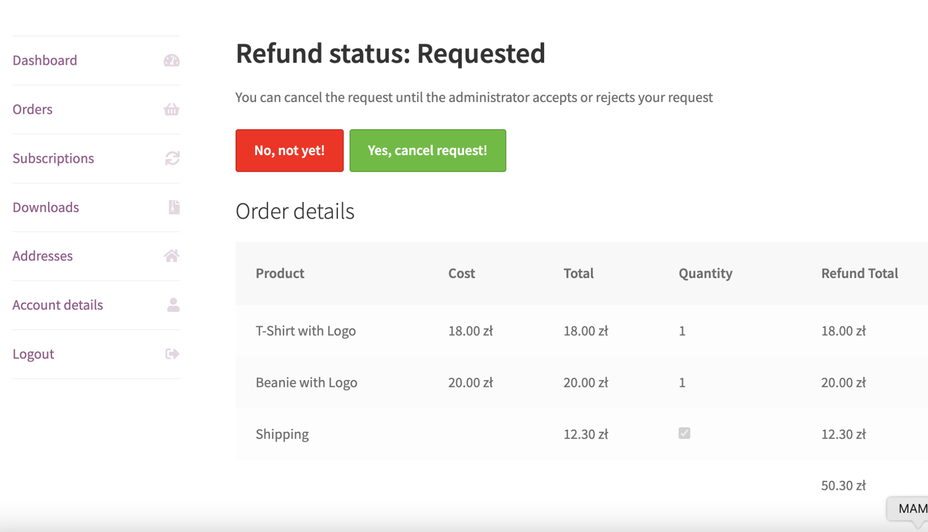The height and width of the screenshot is (532, 928).
Task: Click the Subscriptions refresh icon
Action: pos(172,158)
